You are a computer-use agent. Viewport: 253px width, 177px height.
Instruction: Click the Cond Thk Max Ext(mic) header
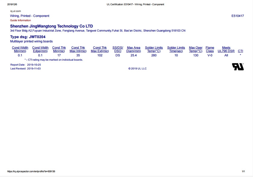100,49
